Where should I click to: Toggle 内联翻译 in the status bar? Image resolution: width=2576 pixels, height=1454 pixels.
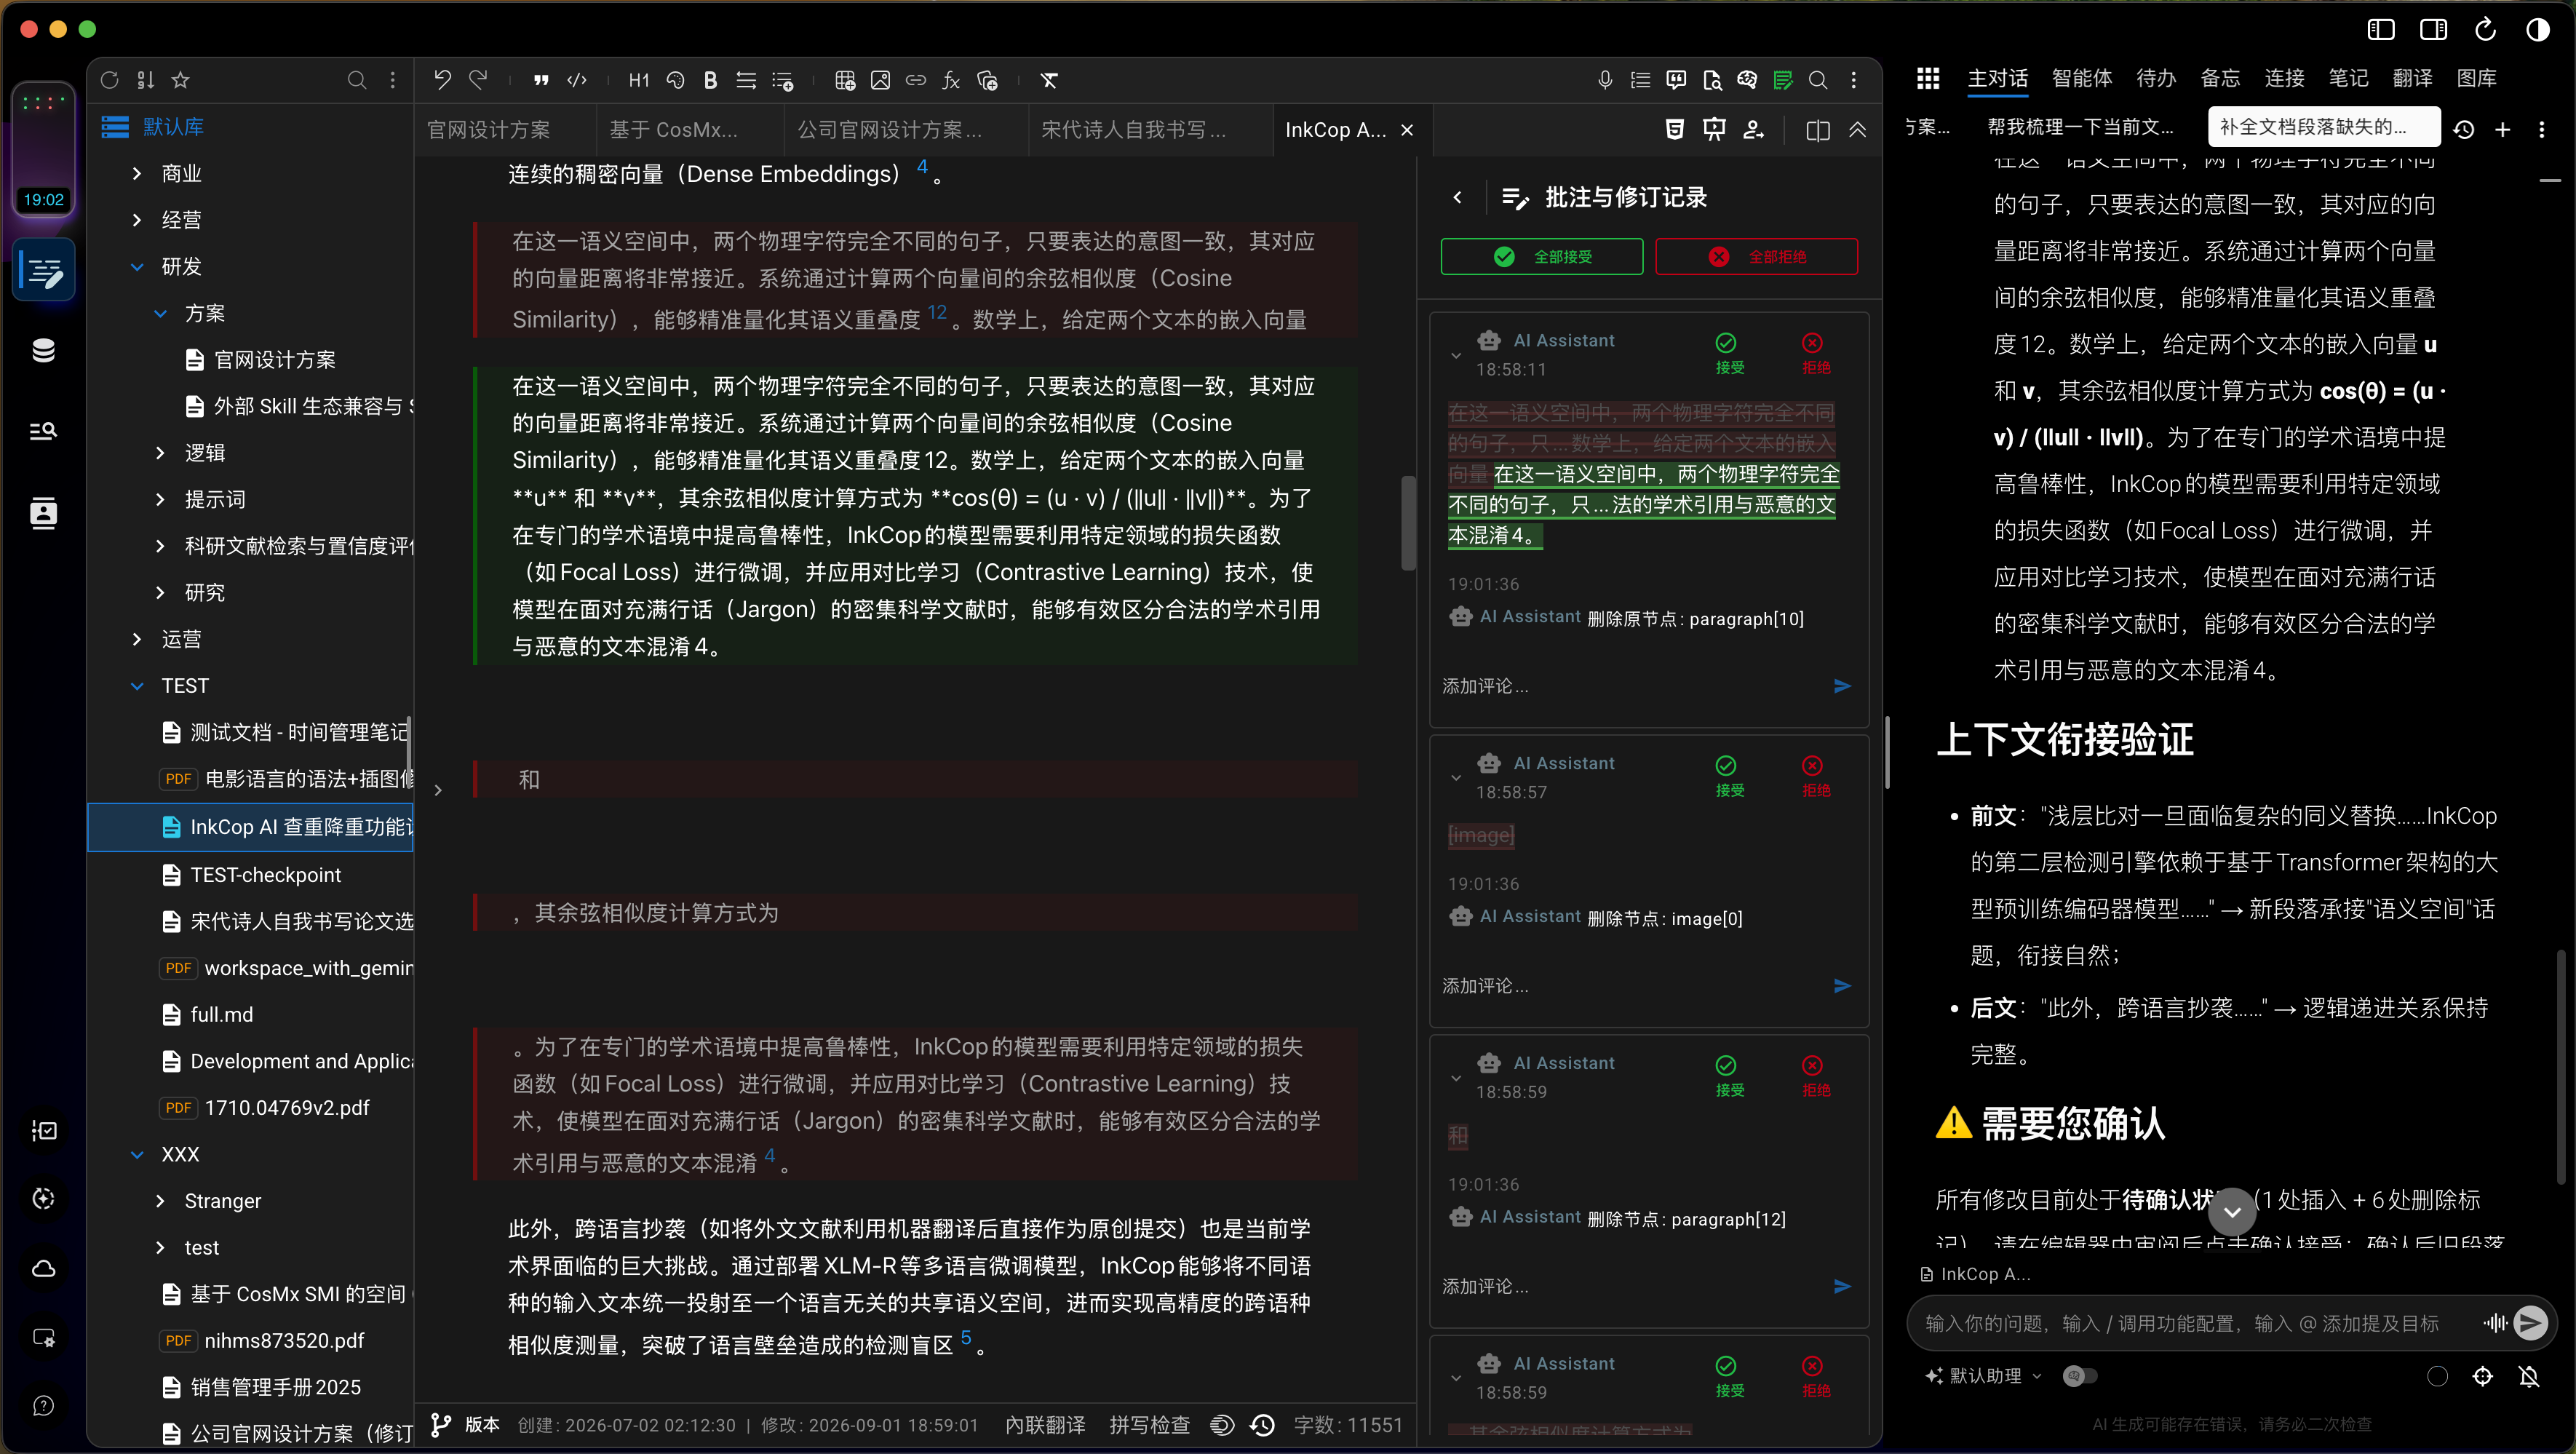coord(1045,1425)
